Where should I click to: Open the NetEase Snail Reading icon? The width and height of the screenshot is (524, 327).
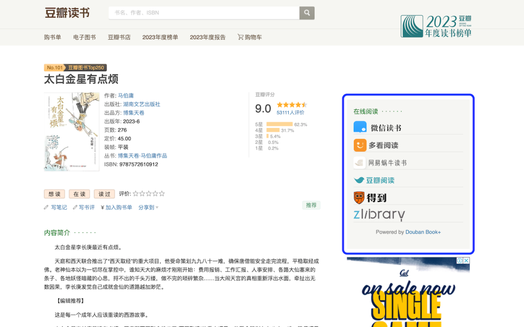tap(359, 163)
